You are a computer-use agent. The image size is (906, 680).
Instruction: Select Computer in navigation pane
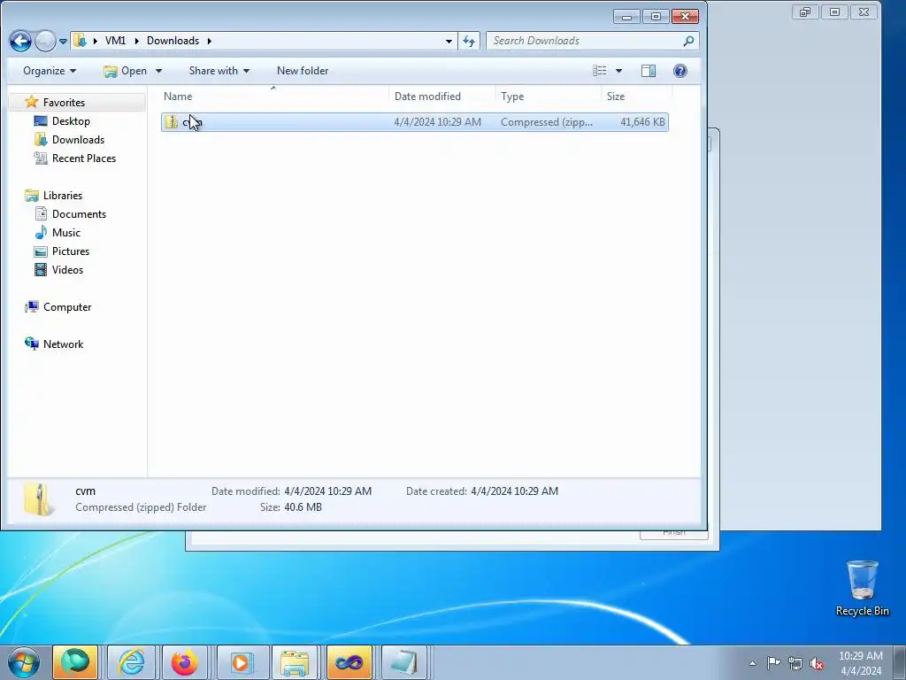[x=67, y=307]
